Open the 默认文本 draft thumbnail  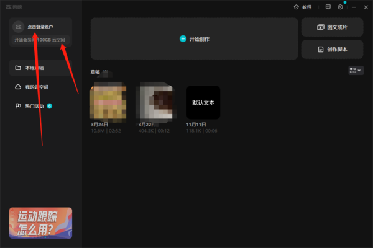[203, 102]
